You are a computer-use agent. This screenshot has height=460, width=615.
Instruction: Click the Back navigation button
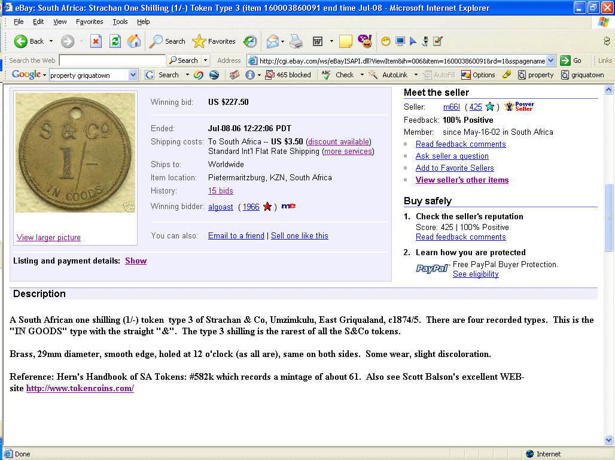(x=29, y=41)
